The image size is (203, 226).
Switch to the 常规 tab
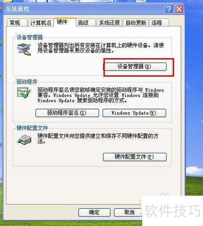pos(17,23)
